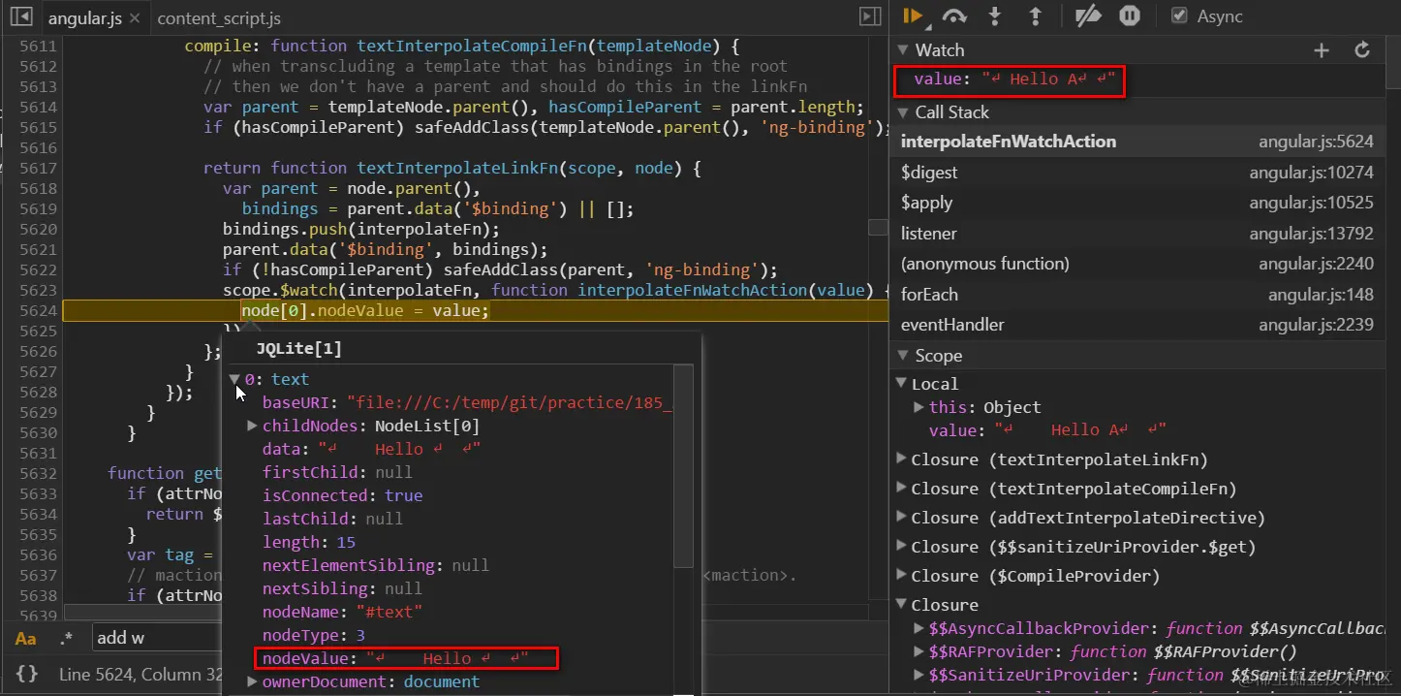Expand childNodes: NodeList[0] in popup

252,426
